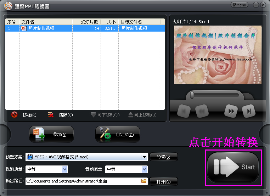
Task: Click the MPEG-4 video format icon
Action: tap(30, 157)
